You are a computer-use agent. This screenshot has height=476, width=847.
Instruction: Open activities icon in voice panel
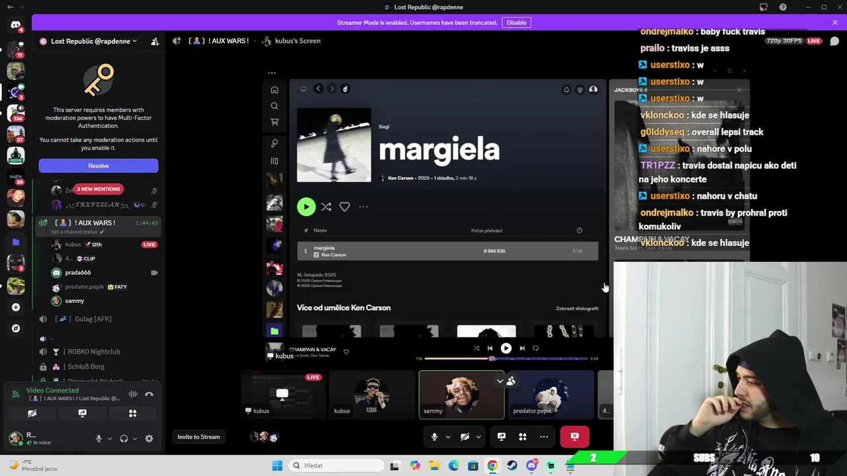click(132, 413)
